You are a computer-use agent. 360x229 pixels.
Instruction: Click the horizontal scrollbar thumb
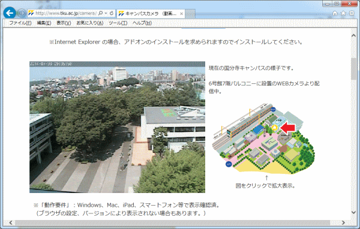coord(172,222)
